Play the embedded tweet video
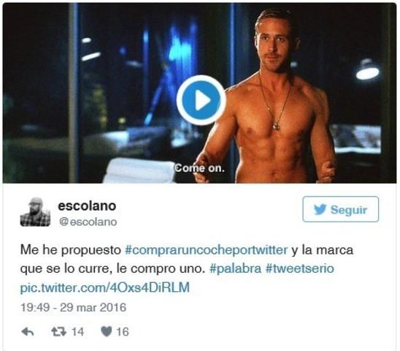Viewport: 400px width, 351px height. (201, 100)
